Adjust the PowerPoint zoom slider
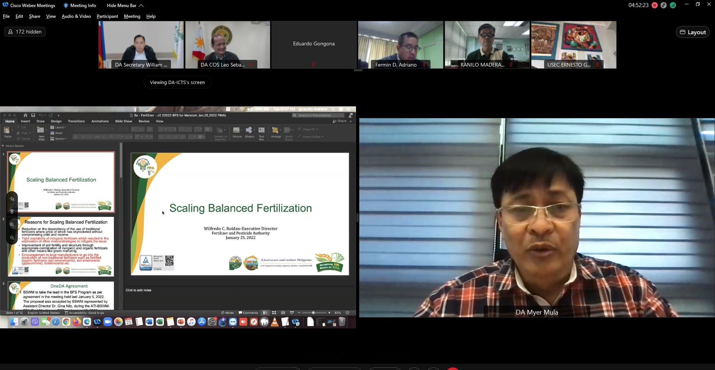 click(x=313, y=313)
